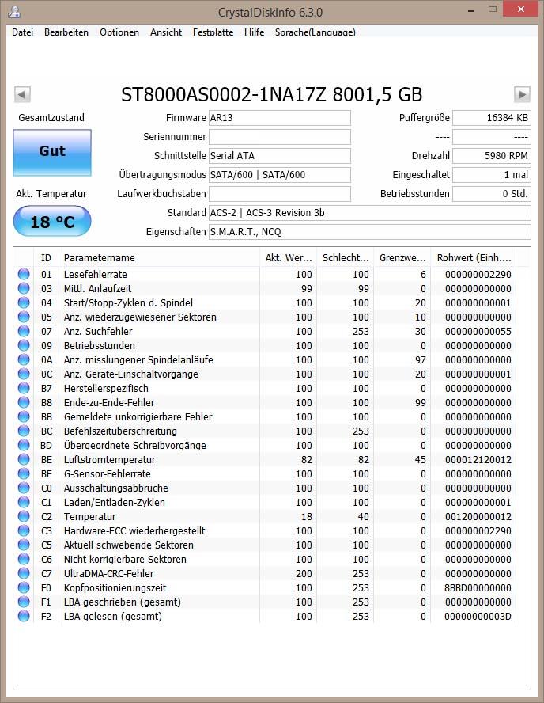Click the empty Laufwerkbuchstaben field
Screen dimensions: 544x703
(x=280, y=194)
